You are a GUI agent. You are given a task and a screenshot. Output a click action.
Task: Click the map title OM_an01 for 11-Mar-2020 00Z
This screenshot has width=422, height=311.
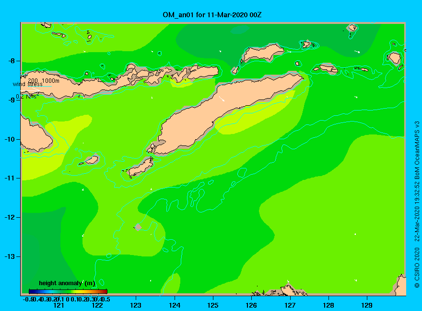212,15
